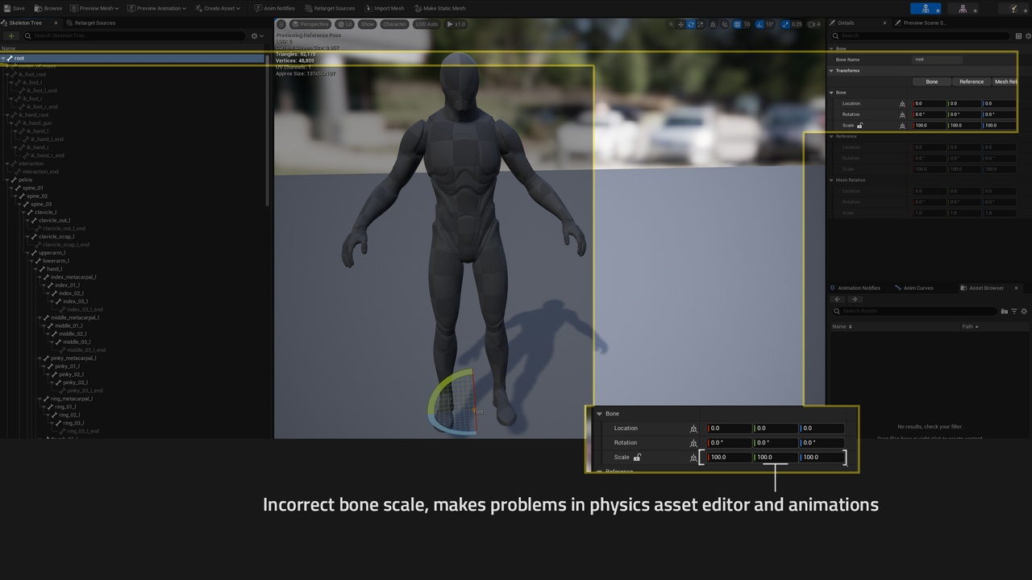This screenshot has height=580, width=1032.
Task: Click Location transform options icon
Action: click(902, 103)
